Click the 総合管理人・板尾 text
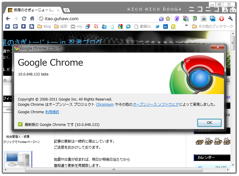 click(18, 137)
